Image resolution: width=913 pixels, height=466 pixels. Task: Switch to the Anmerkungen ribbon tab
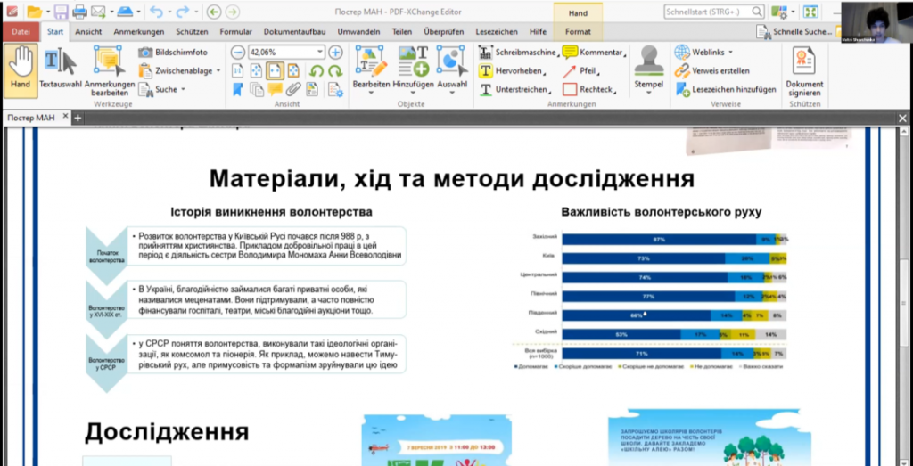[138, 32]
